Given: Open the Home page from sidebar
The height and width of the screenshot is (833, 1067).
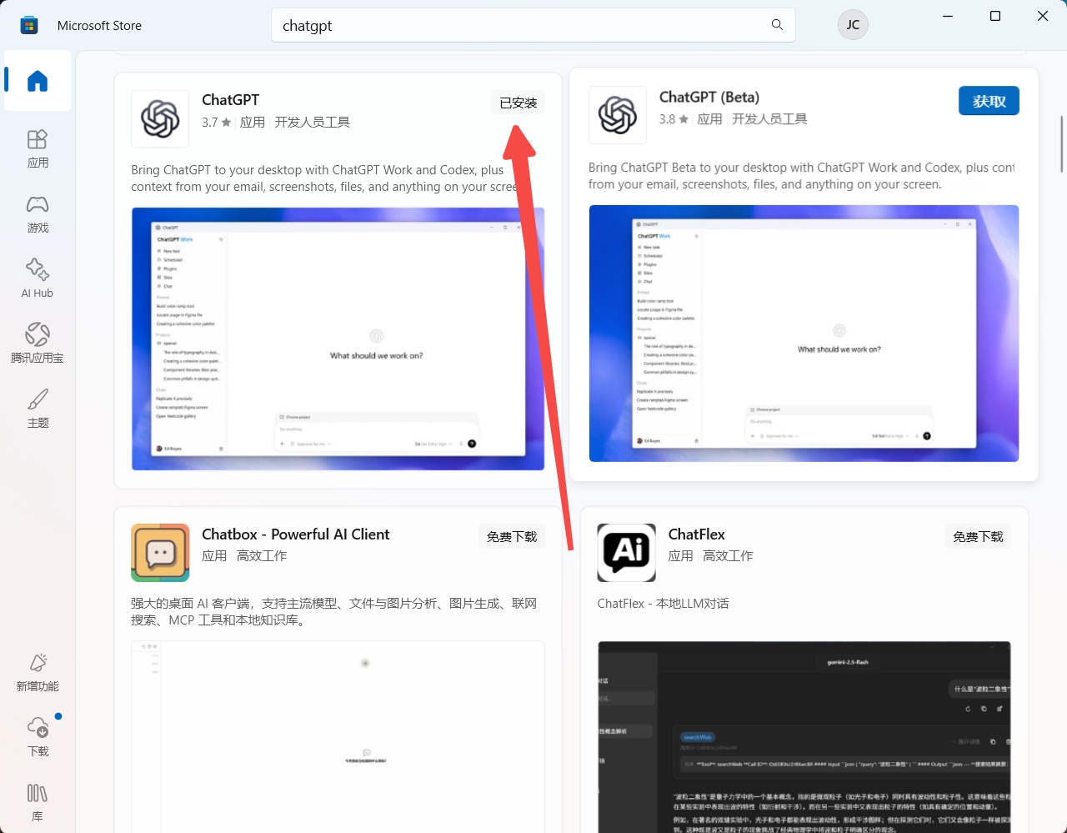Looking at the screenshot, I should click(x=38, y=81).
